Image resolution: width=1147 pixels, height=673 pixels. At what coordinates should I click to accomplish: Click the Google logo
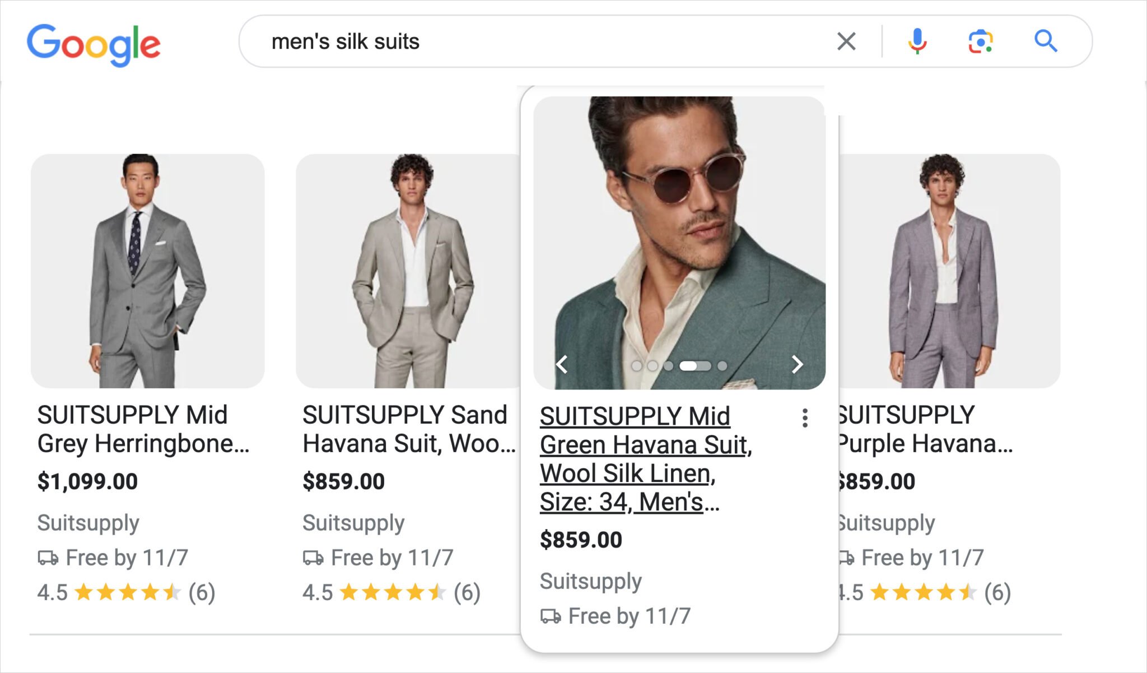94,45
